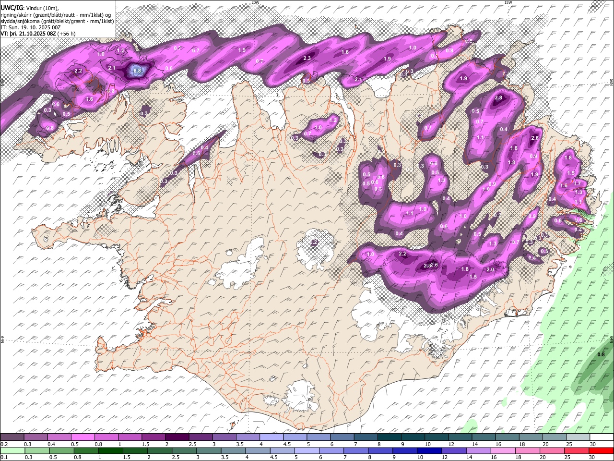Image resolution: width=614 pixels, height=461 pixels.
Task: Click the 0.2 swatch in the upper purple legend row
Action: click(x=12, y=437)
